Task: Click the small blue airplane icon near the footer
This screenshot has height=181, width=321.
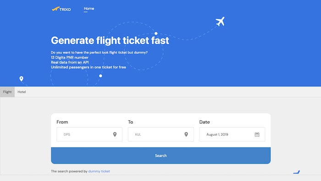Action: pos(296,172)
